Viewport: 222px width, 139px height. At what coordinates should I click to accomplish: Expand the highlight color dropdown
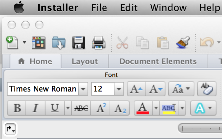(x=182, y=108)
